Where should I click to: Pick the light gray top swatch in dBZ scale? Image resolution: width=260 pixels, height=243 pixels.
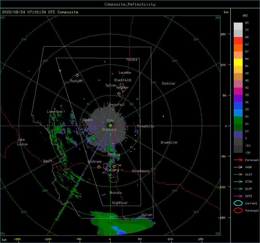point(238,26)
